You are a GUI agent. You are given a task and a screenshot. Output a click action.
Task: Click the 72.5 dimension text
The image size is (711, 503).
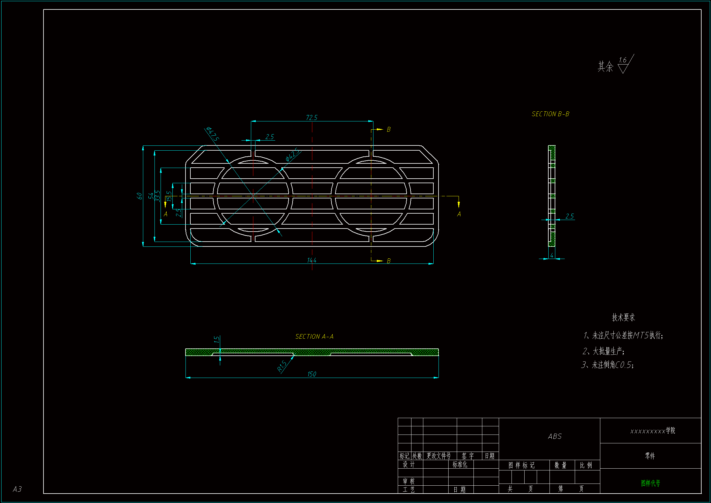(x=311, y=117)
